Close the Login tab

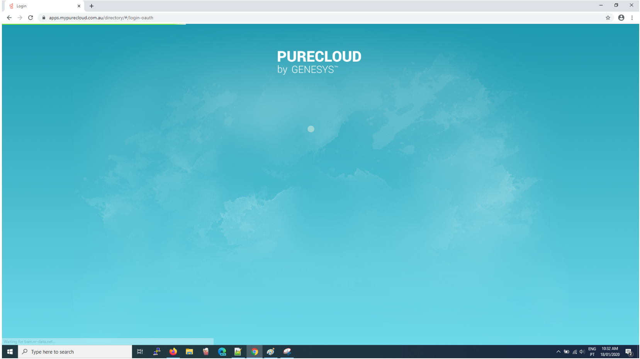[79, 6]
